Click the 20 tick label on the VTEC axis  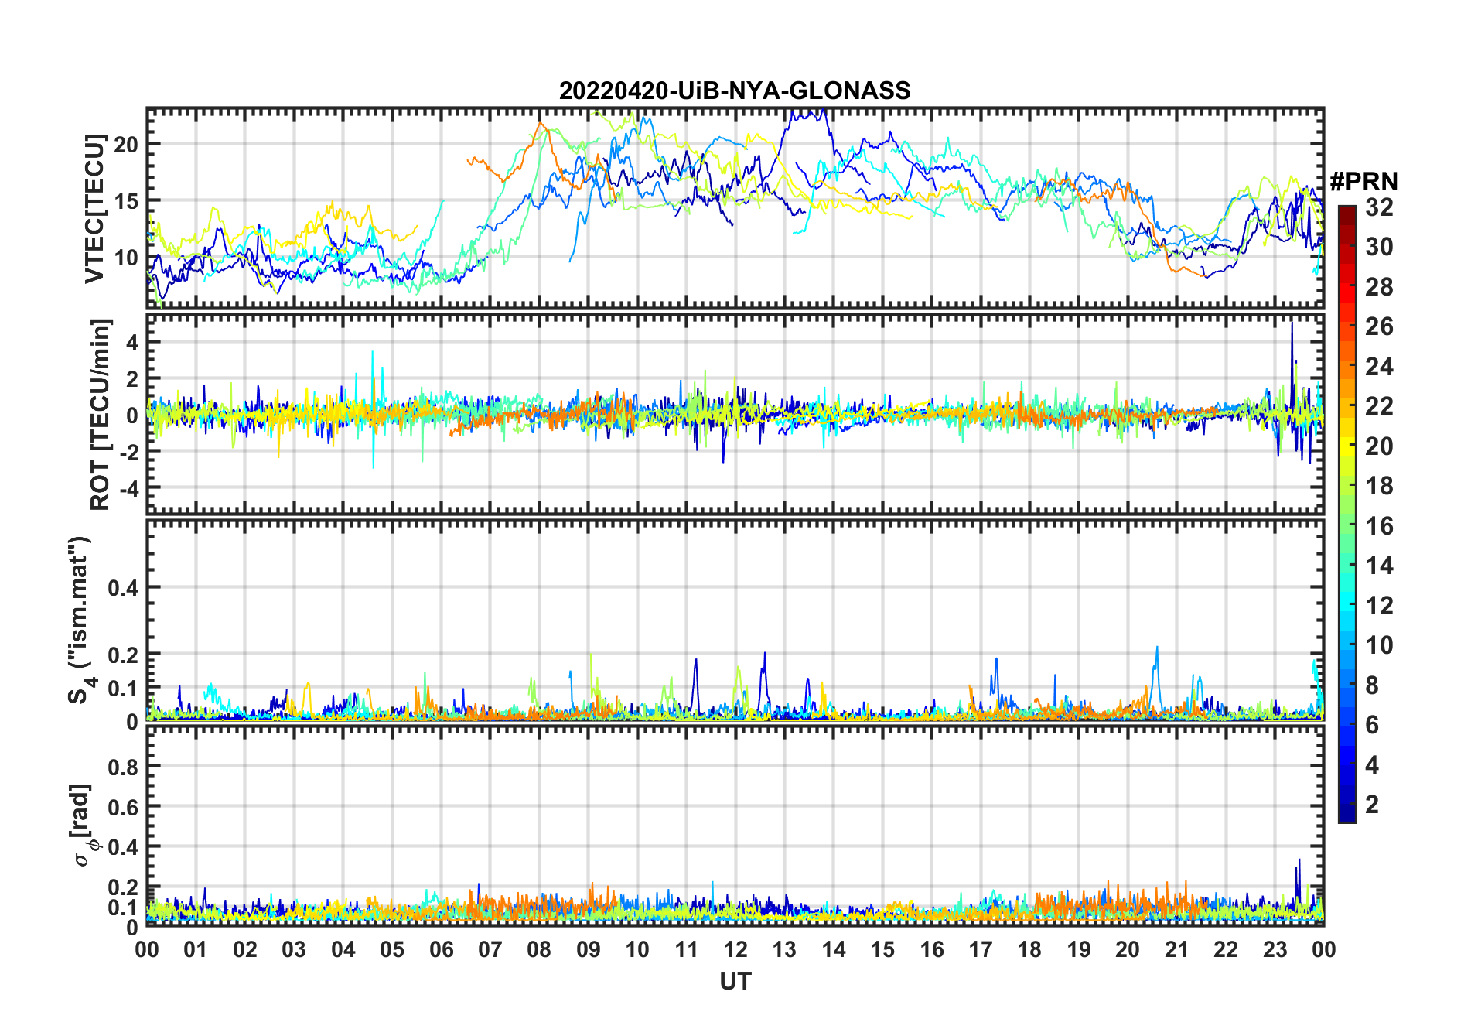coord(126,144)
